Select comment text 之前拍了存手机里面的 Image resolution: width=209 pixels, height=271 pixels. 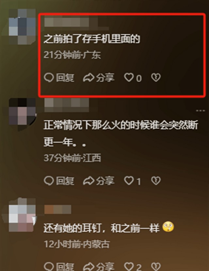(92, 39)
